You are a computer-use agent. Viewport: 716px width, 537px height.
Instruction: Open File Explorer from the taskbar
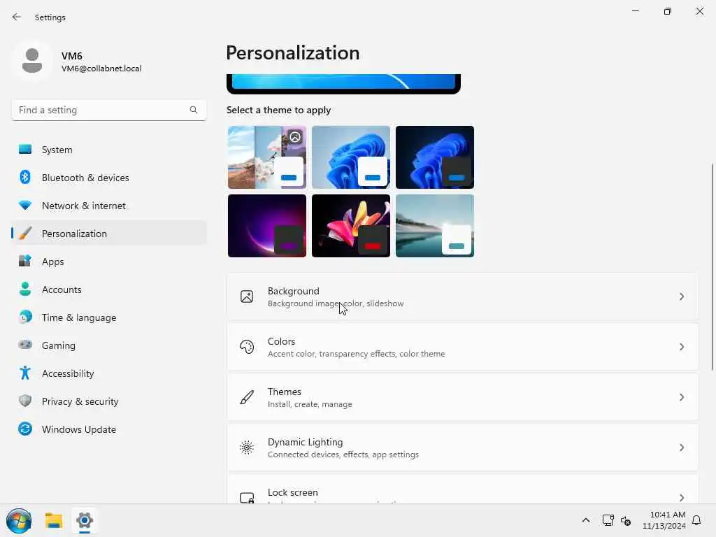pyautogui.click(x=53, y=520)
